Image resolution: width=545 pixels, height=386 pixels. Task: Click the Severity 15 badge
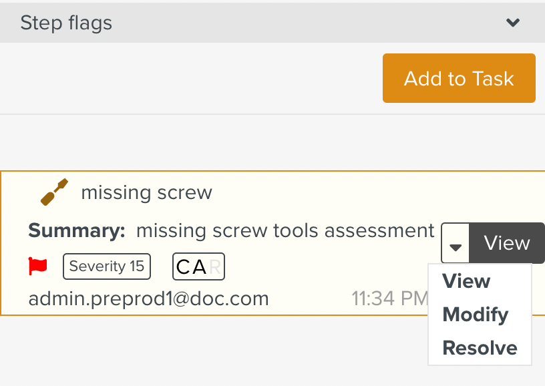point(107,266)
